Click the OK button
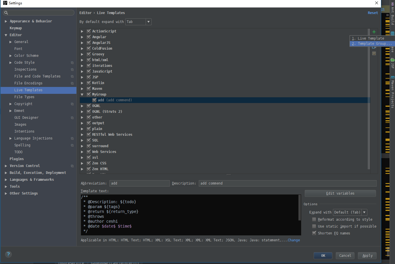Screen dimensions: 395x264 [323, 256]
